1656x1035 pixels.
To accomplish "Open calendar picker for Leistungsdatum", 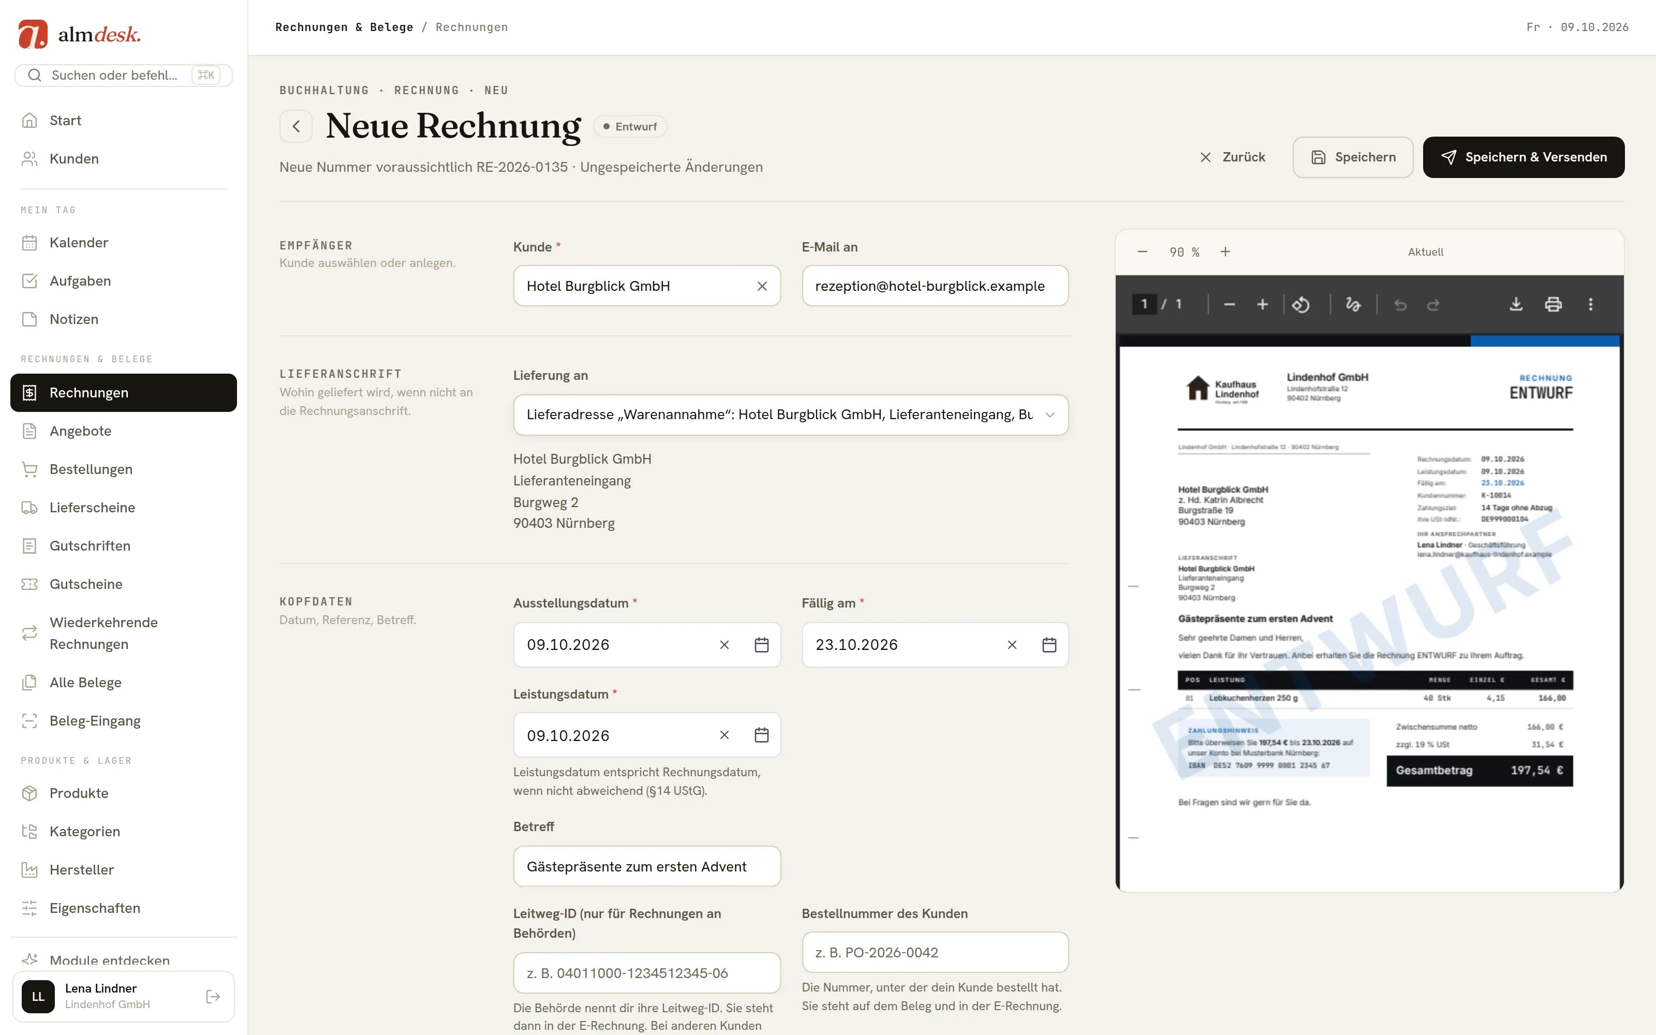I will pos(761,735).
